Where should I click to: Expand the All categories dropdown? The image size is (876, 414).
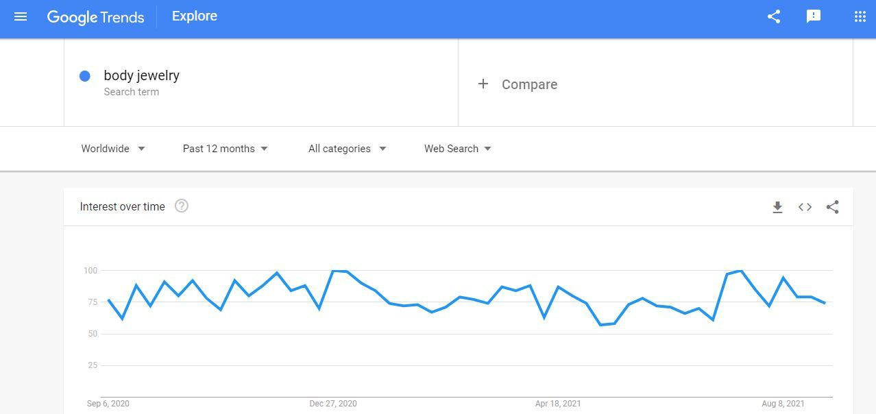click(347, 149)
